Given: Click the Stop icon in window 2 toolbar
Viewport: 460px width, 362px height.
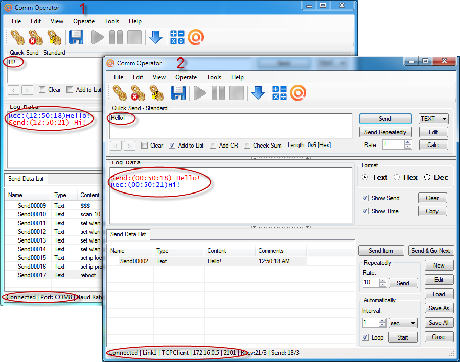Looking at the screenshot, I should click(x=237, y=93).
